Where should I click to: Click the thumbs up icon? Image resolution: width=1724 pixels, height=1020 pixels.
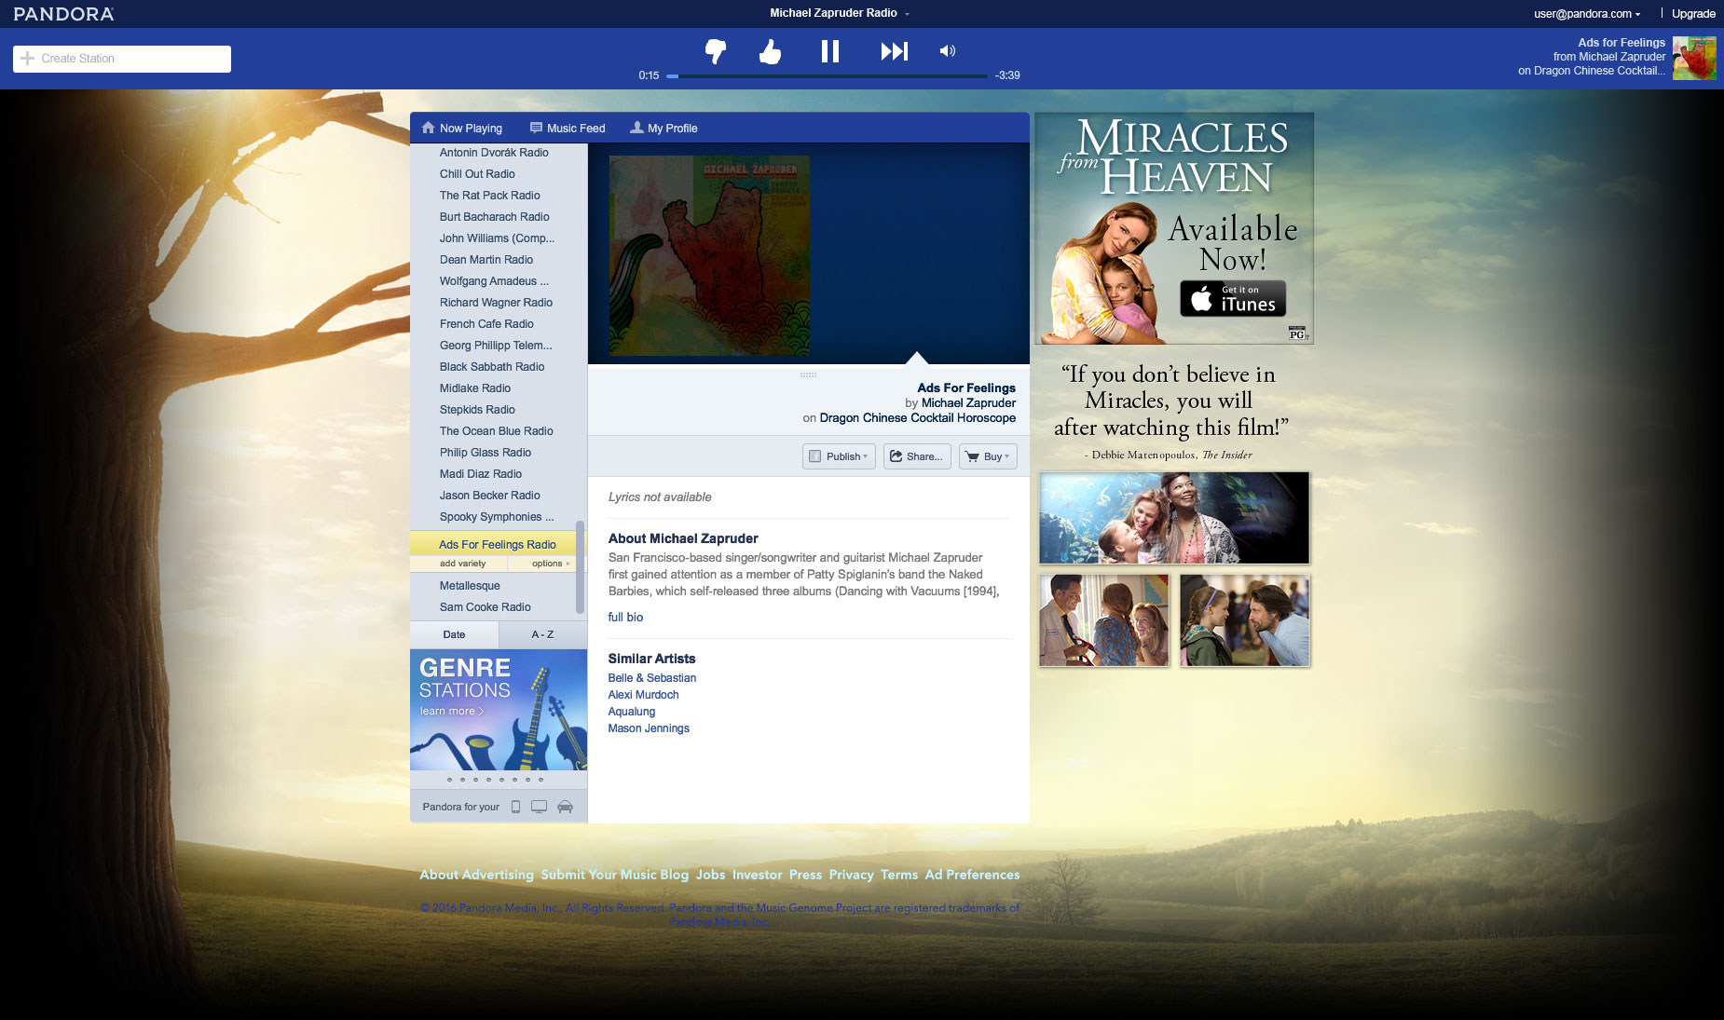770,51
